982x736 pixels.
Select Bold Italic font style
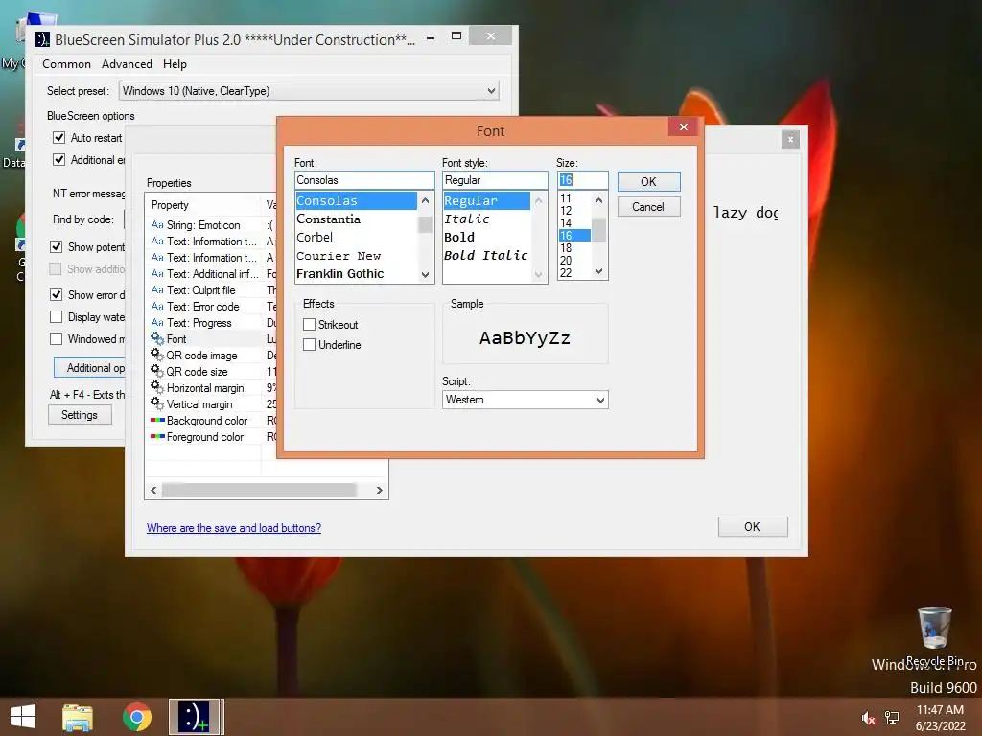click(x=486, y=255)
